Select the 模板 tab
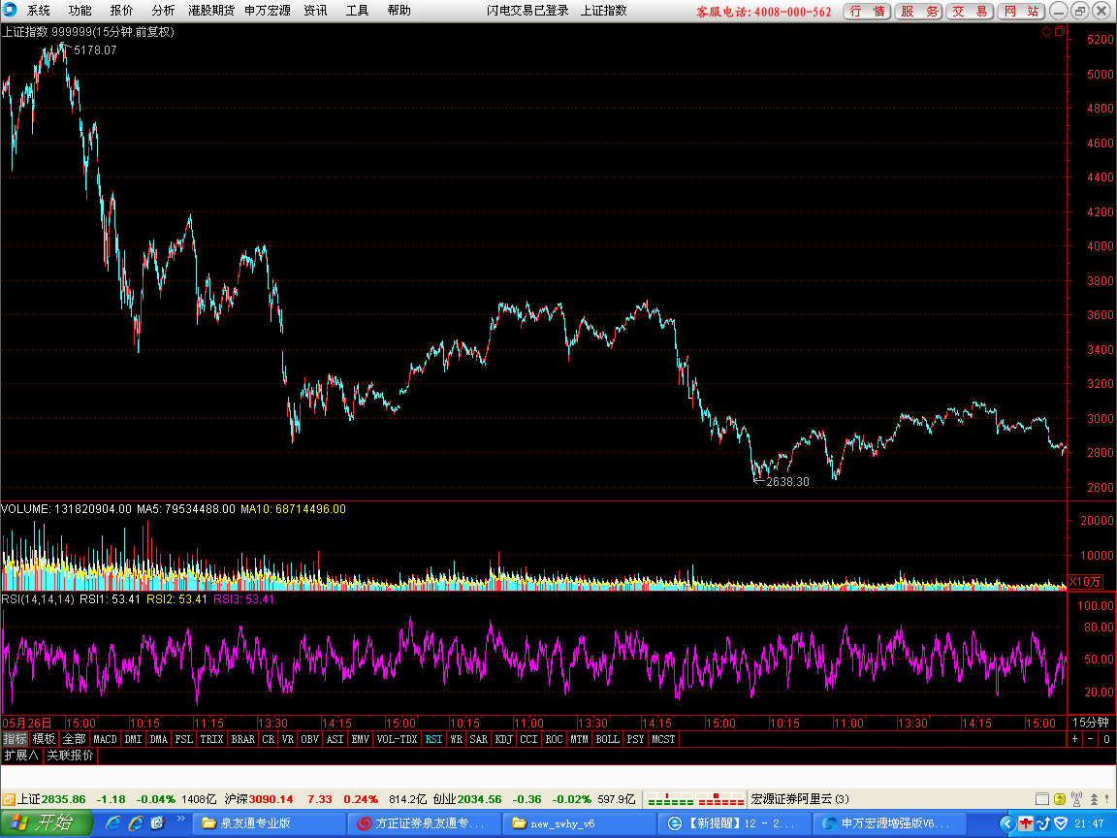The width and height of the screenshot is (1117, 838). (x=45, y=739)
